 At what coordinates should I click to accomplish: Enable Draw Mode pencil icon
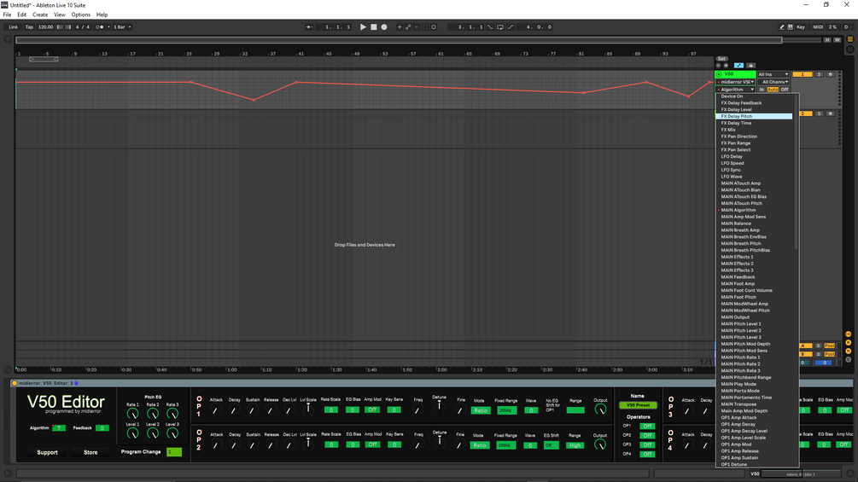(x=781, y=26)
